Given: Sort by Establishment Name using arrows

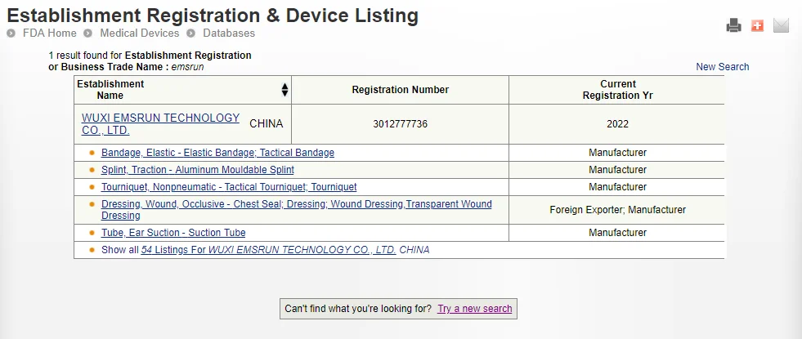Looking at the screenshot, I should click(x=285, y=90).
